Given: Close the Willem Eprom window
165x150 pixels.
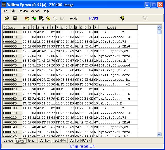Looking at the screenshot, I should [x=160, y=5].
